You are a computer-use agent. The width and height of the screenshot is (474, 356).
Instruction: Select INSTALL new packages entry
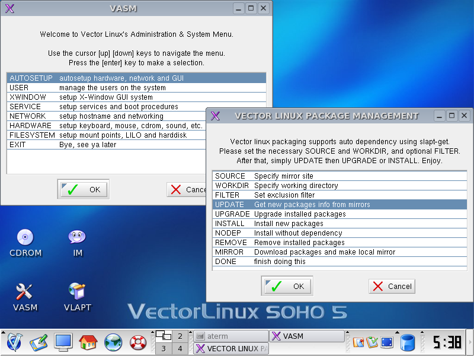pyautogui.click(x=340, y=224)
